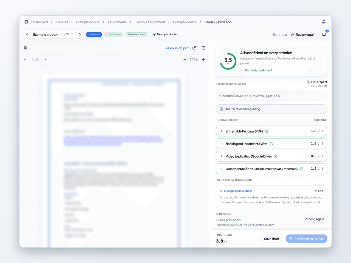Click the PDF page preview thumbnail

pyautogui.click(x=114, y=161)
